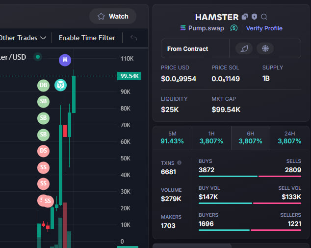311x248 pixels.
Task: Select the 1H timeframe tab
Action: coord(211,138)
